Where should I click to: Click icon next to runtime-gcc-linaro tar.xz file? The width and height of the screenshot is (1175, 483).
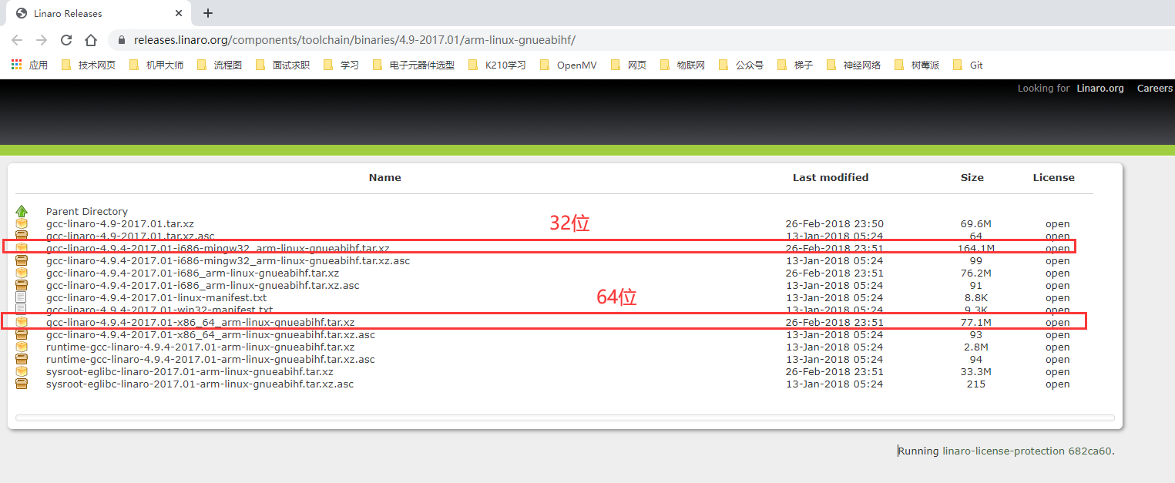point(22,347)
